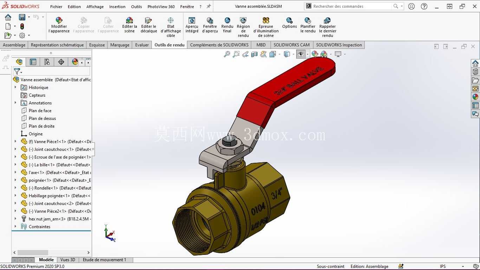The height and width of the screenshot is (270, 480).
Task: Open the DimXpertManager tab icon
Action: coord(61,62)
